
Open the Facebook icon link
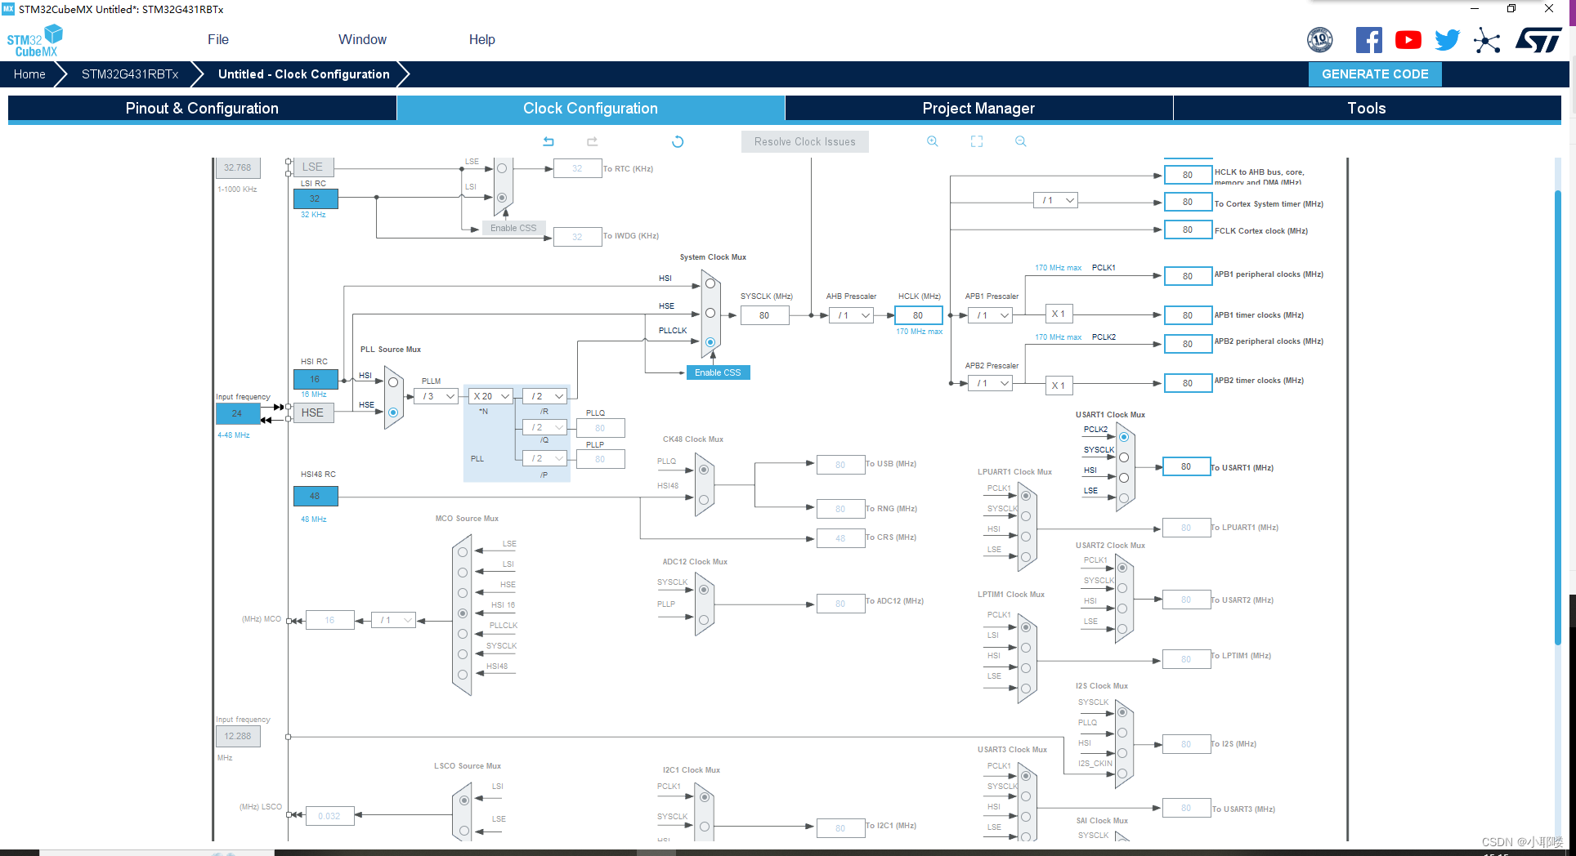pyautogui.click(x=1369, y=40)
